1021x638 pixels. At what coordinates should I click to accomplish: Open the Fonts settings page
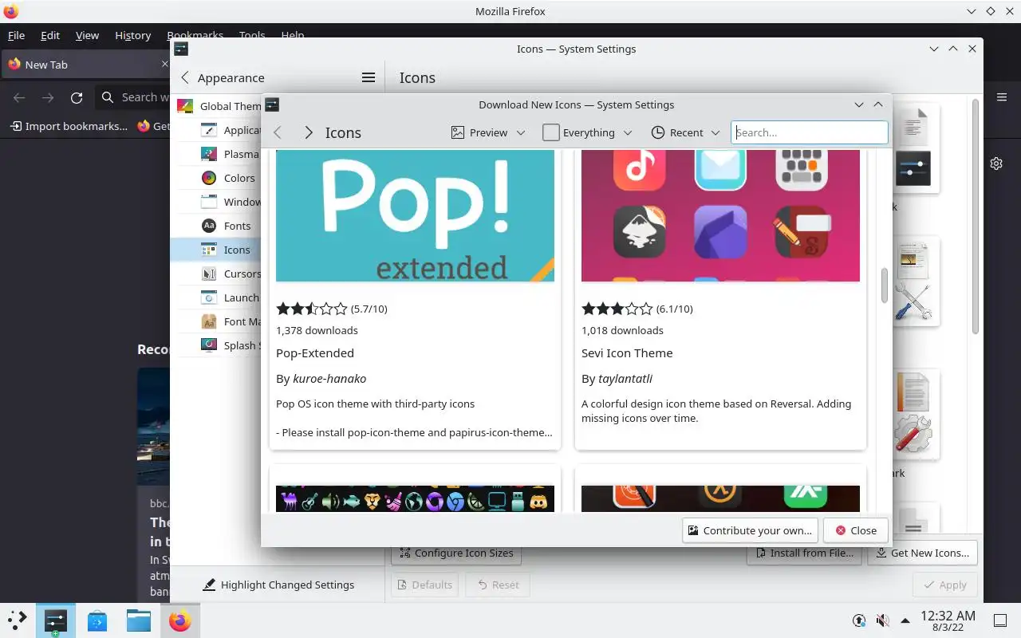217,226
